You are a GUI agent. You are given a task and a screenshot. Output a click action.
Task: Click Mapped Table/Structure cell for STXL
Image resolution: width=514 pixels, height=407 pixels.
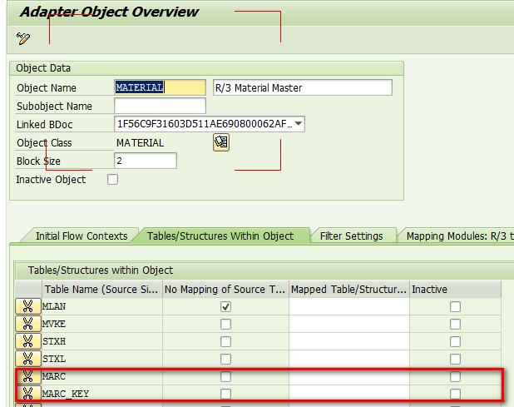click(x=349, y=359)
